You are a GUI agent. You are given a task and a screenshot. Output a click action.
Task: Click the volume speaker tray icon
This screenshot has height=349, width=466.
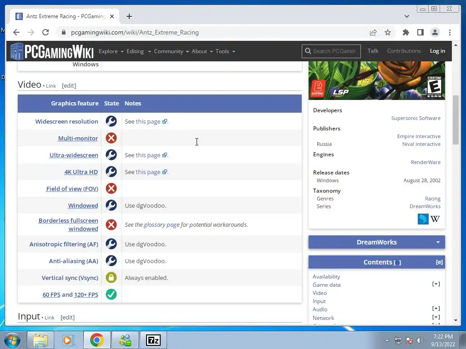tap(420, 340)
